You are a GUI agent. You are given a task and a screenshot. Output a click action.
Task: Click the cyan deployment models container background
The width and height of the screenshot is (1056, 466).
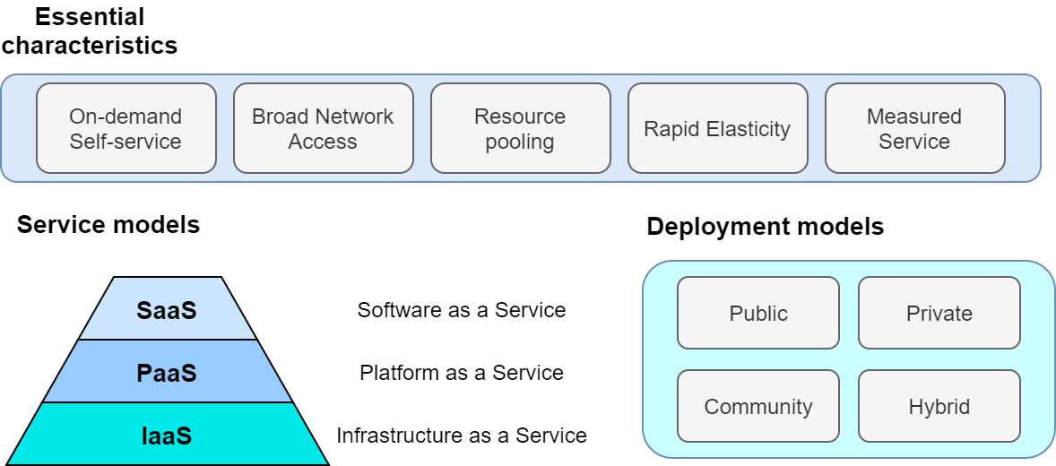point(848,359)
